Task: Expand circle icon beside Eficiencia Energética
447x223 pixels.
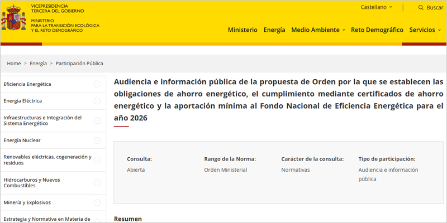Action: pyautogui.click(x=97, y=84)
